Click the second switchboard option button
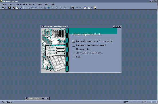Viewport: 158px width, 104px height. 74,45
